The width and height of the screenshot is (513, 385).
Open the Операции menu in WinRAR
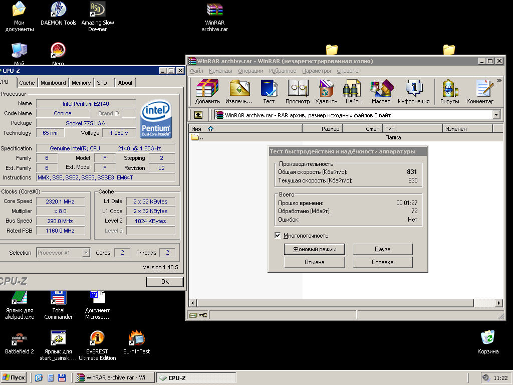point(250,71)
